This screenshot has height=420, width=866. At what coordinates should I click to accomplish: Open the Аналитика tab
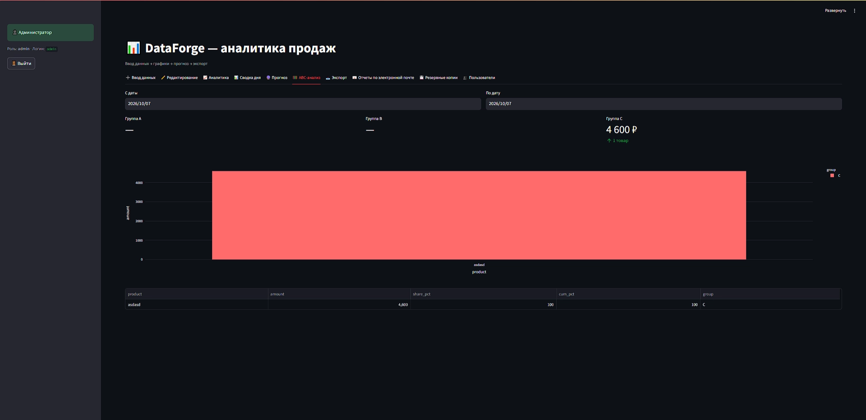coord(216,78)
